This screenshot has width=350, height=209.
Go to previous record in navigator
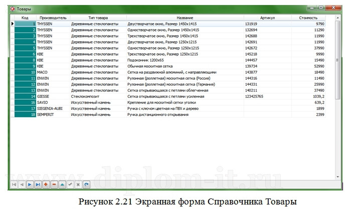pyautogui.click(x=22, y=184)
